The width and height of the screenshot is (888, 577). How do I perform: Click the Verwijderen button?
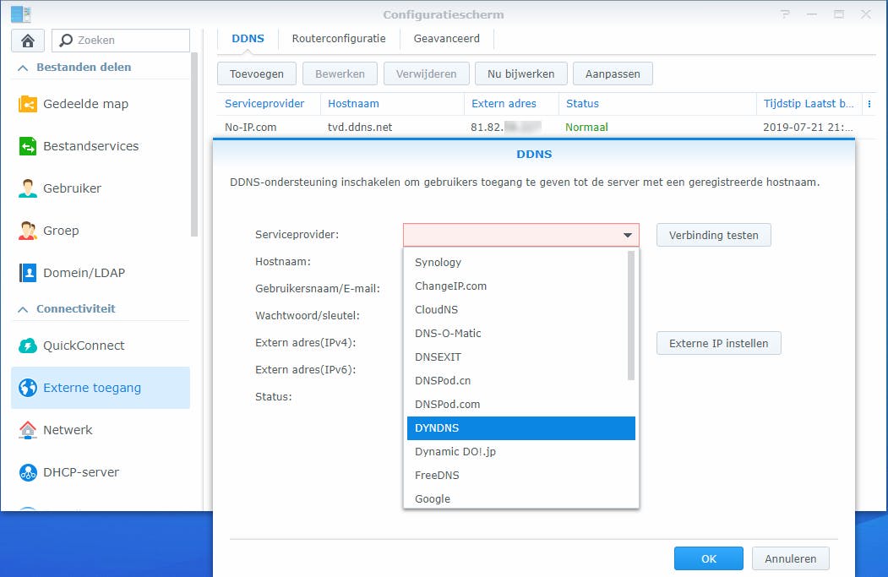[427, 74]
